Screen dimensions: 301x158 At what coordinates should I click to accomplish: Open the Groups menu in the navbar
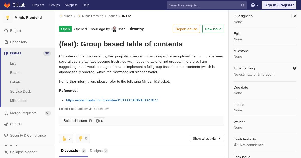[54, 5]
